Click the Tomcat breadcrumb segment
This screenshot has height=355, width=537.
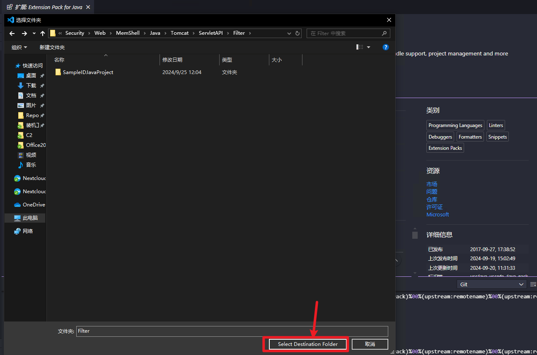pos(179,33)
